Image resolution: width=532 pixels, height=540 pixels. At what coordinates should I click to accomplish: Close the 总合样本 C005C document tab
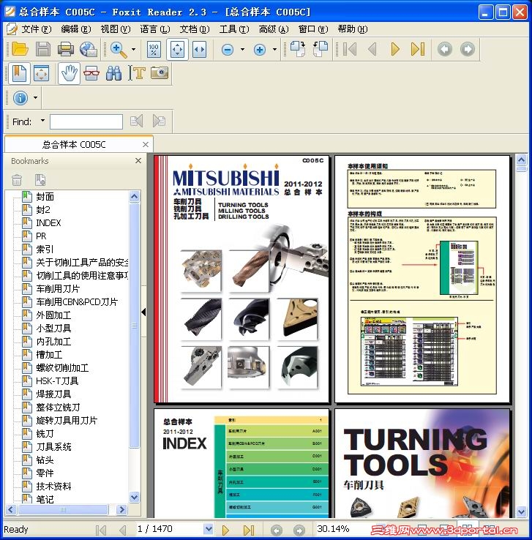point(146,145)
